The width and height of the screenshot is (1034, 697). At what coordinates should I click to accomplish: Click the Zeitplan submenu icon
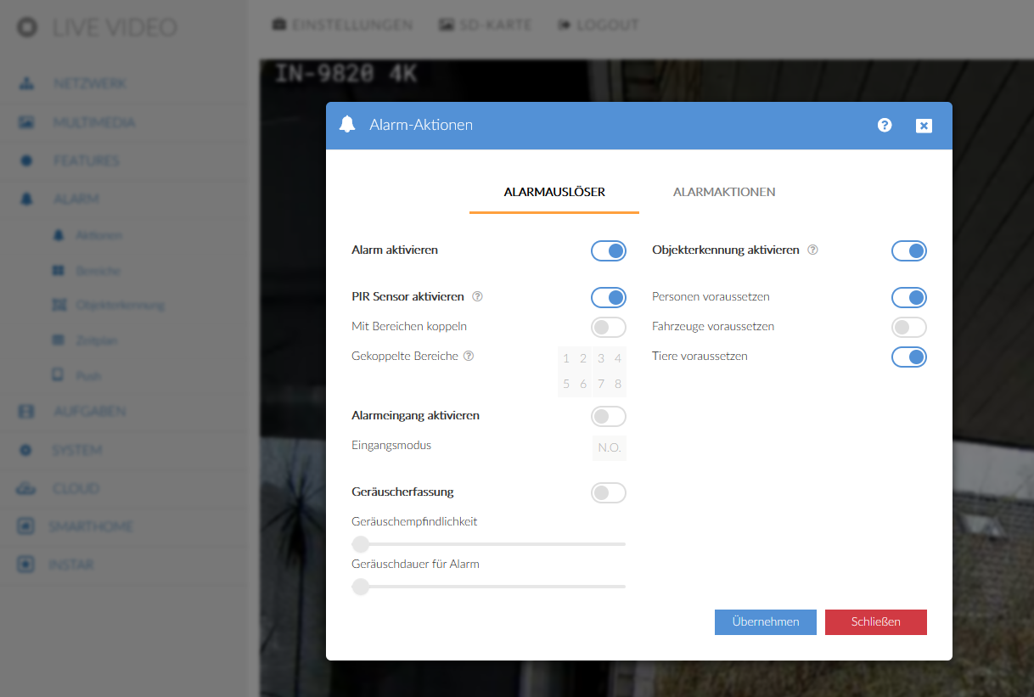tap(58, 340)
